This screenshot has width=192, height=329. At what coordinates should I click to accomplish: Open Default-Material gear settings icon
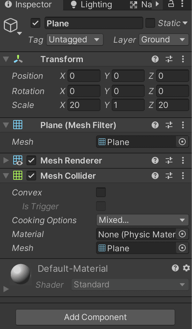(186, 268)
